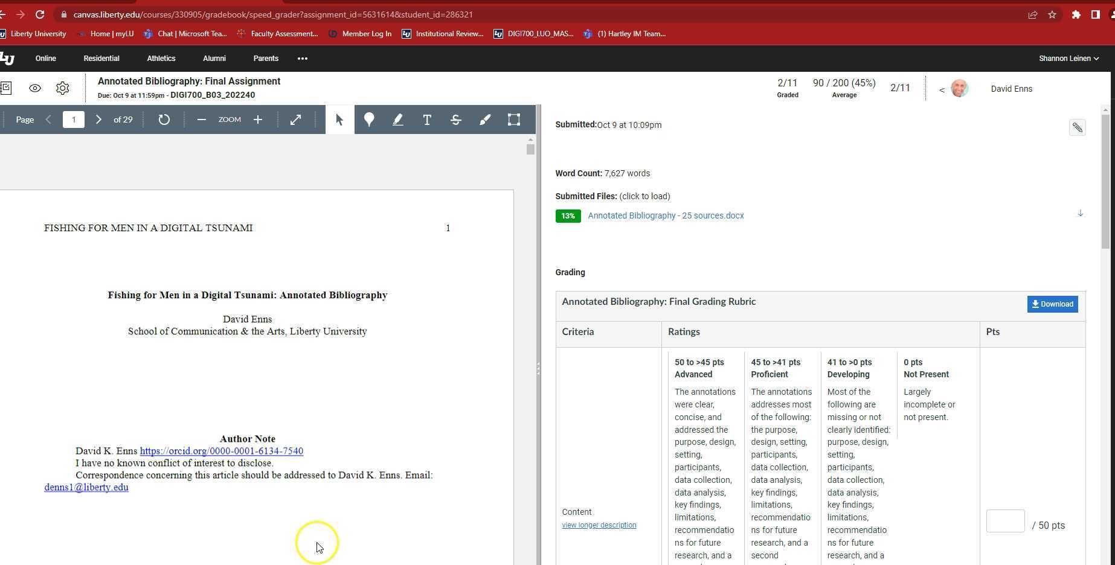Screen dimensions: 1115x565
Task: Select the area annotation tool
Action: coord(513,120)
